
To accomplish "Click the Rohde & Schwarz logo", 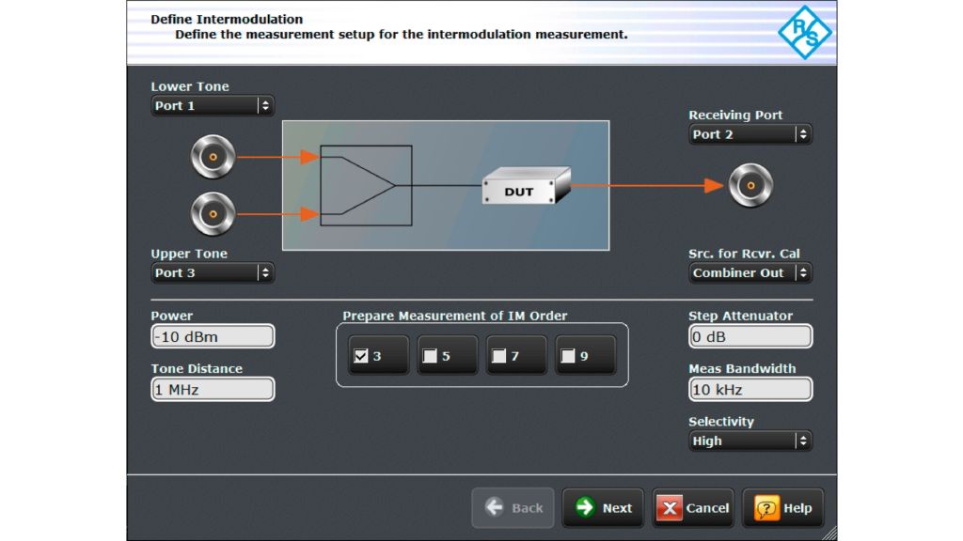I will click(x=804, y=32).
